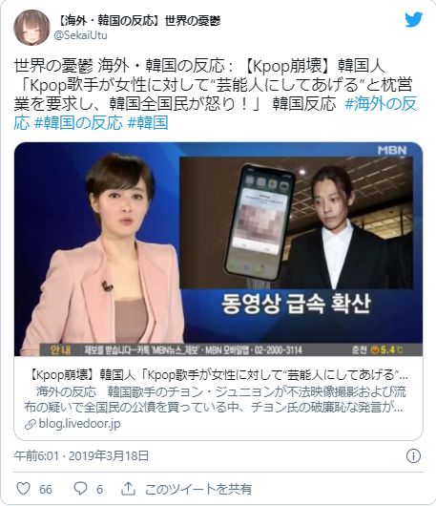This screenshot has width=436, height=506.
Task: Click the tweet timestamp 午前6:01 2019年3月18日
Action: pos(81,456)
